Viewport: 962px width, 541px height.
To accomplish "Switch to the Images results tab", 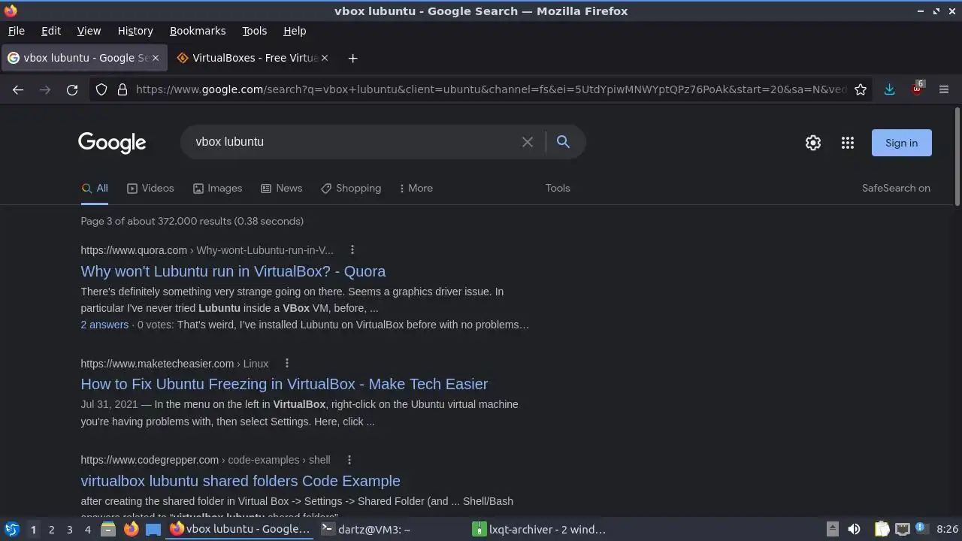I will pyautogui.click(x=217, y=188).
